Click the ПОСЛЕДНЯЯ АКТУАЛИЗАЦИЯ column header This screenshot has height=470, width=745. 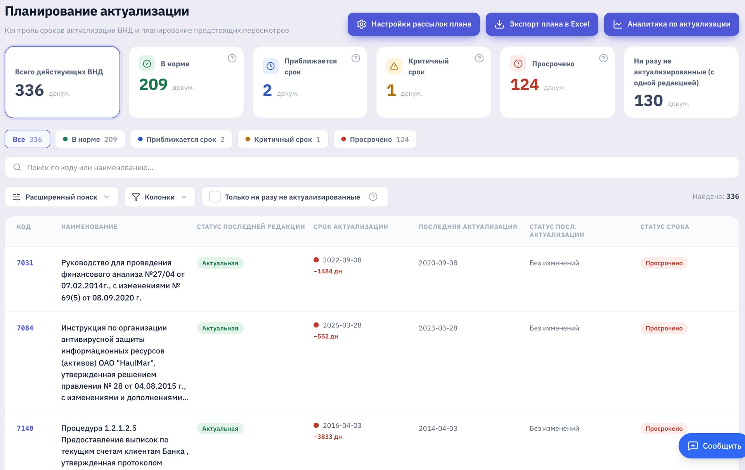pyautogui.click(x=468, y=227)
